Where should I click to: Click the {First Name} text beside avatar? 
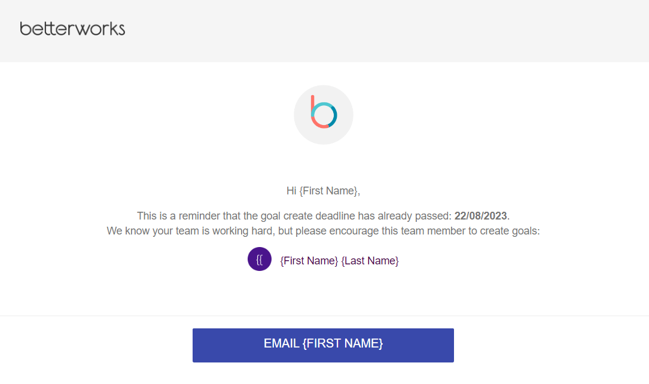(309, 261)
